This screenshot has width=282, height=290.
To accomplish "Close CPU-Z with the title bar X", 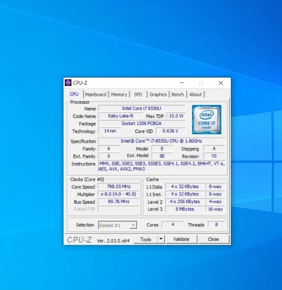I will click(221, 83).
